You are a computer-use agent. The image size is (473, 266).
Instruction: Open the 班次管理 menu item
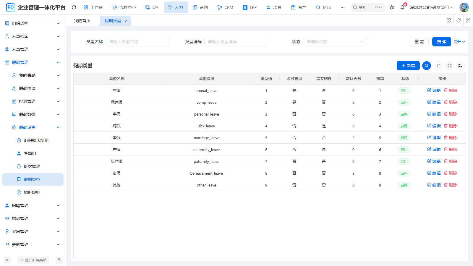click(x=33, y=166)
